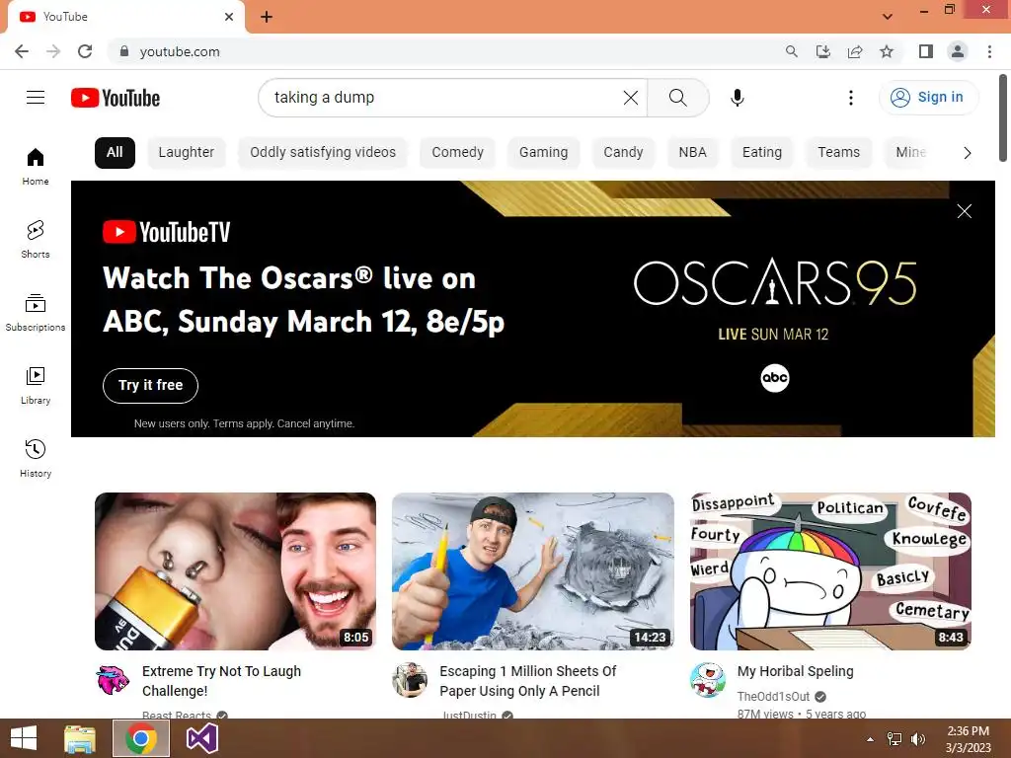Open Shorts in the sidebar

point(36,239)
